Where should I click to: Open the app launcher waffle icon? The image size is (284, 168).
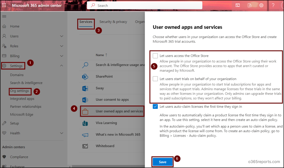pos(4,5)
